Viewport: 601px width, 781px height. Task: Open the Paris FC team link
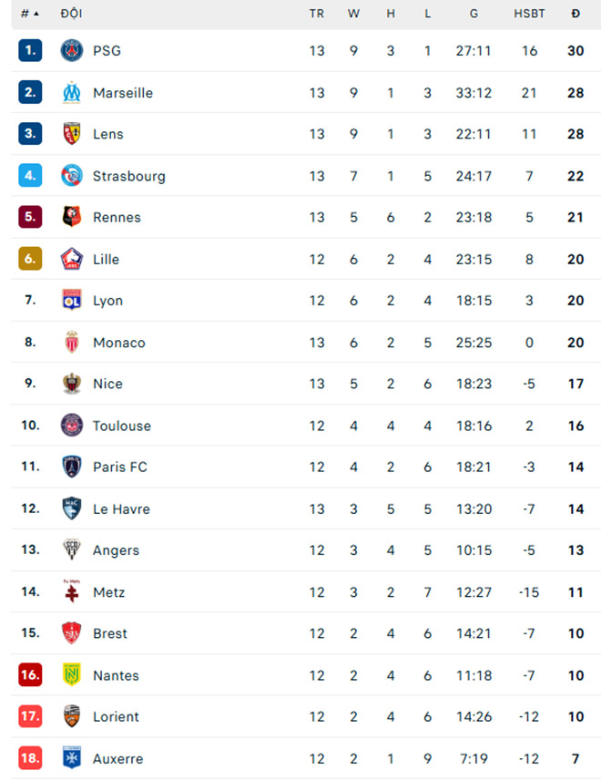click(x=119, y=467)
